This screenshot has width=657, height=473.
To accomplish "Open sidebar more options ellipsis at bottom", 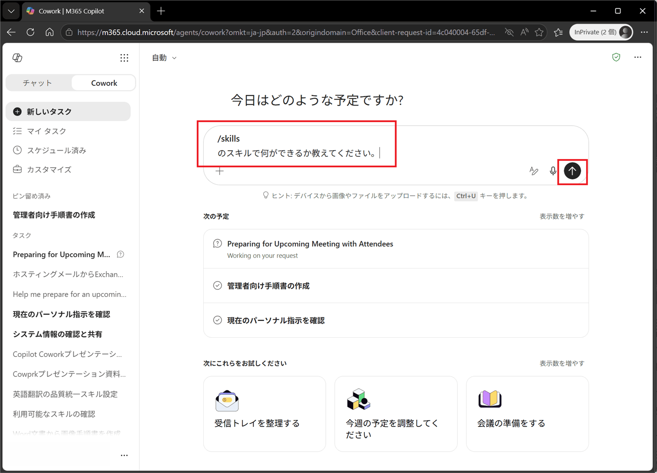I will [124, 455].
